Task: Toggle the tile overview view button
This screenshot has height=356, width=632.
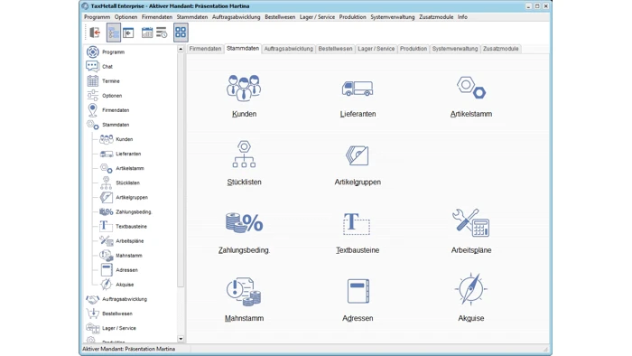Action: pyautogui.click(x=181, y=33)
